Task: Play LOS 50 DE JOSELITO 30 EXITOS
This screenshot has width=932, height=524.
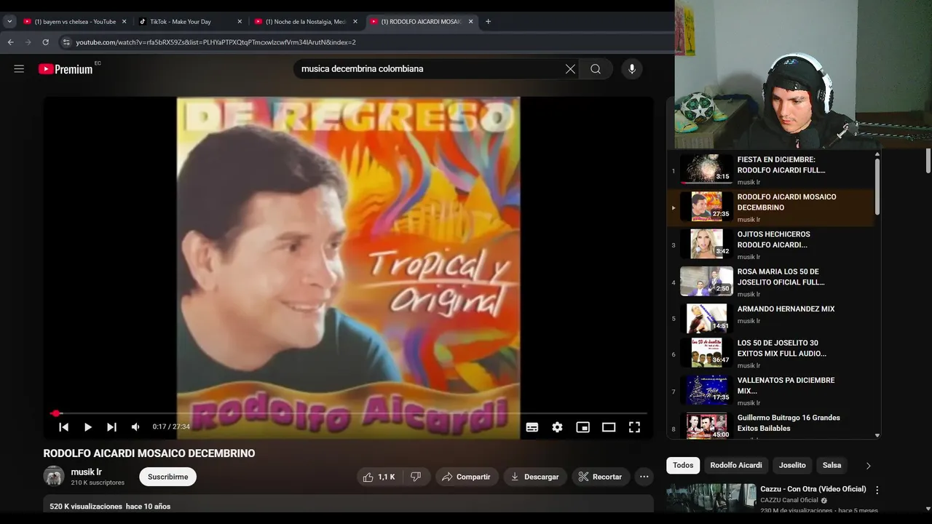Action: pyautogui.click(x=770, y=354)
